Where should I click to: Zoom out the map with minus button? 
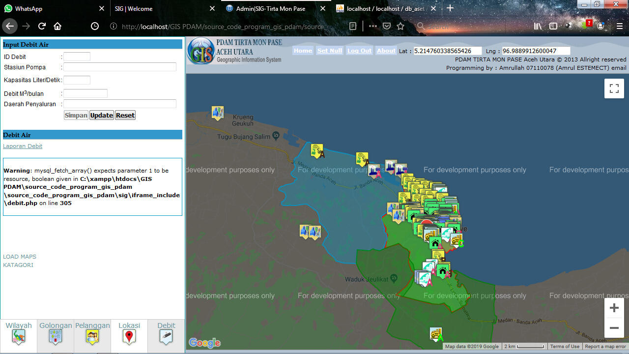614,328
